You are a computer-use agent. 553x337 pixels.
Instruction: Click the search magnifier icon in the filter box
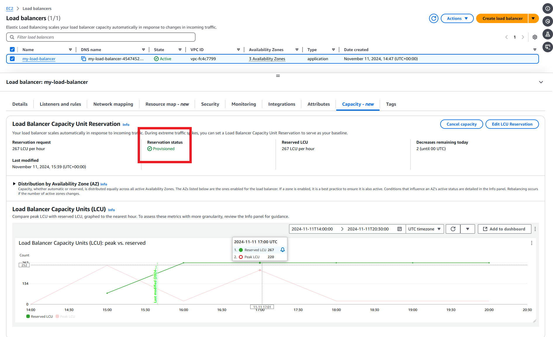click(x=12, y=37)
